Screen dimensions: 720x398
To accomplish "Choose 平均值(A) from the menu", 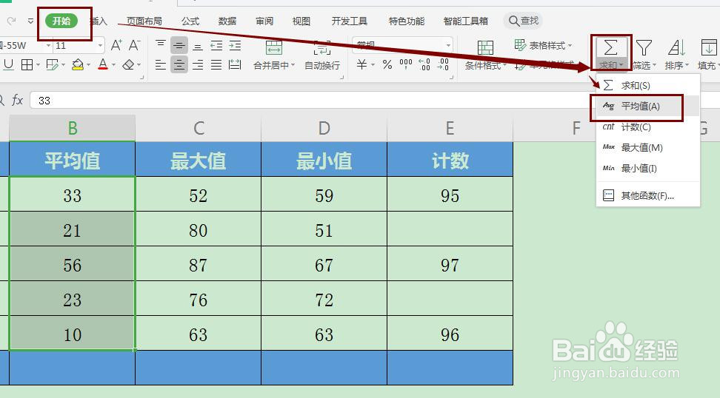I will point(647,106).
